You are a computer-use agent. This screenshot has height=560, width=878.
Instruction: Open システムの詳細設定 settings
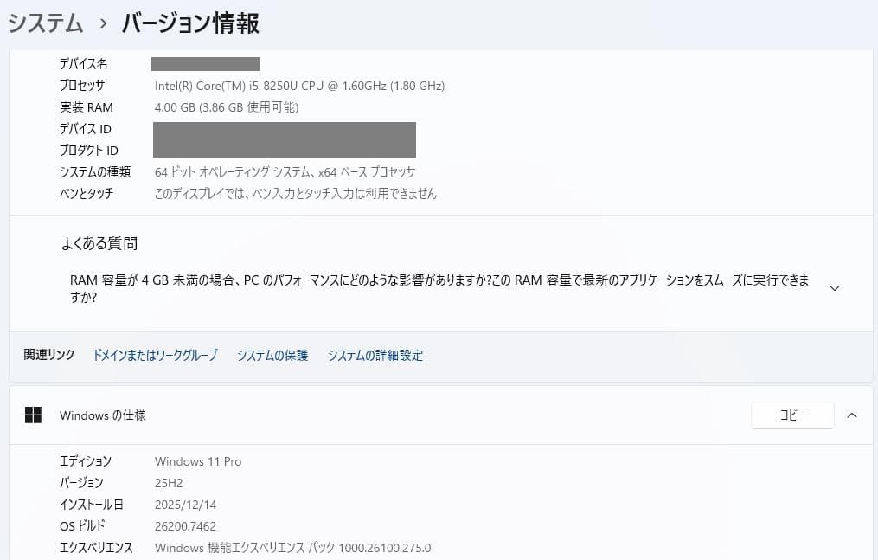click(x=375, y=355)
